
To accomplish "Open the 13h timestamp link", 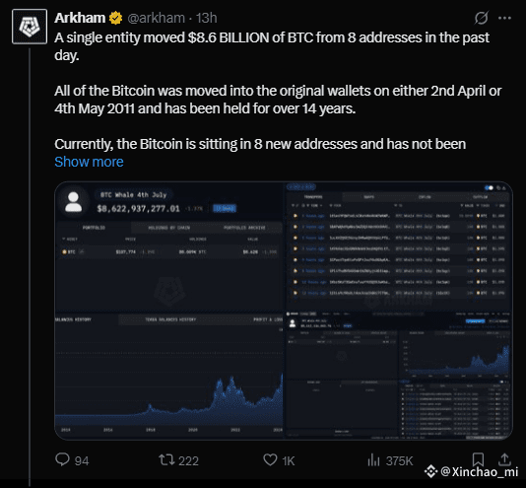I will pyautogui.click(x=206, y=18).
